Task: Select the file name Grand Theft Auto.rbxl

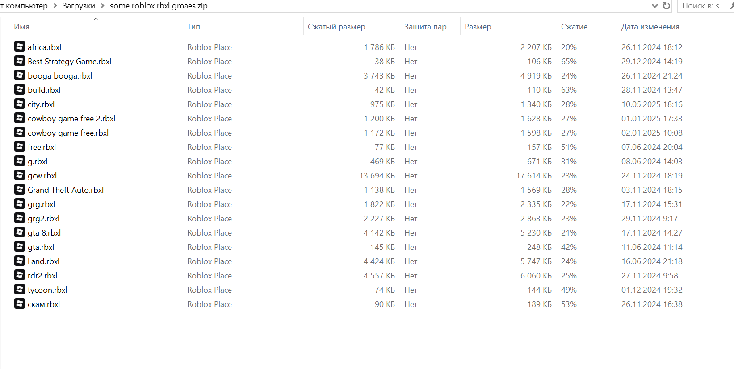Action: (x=66, y=190)
